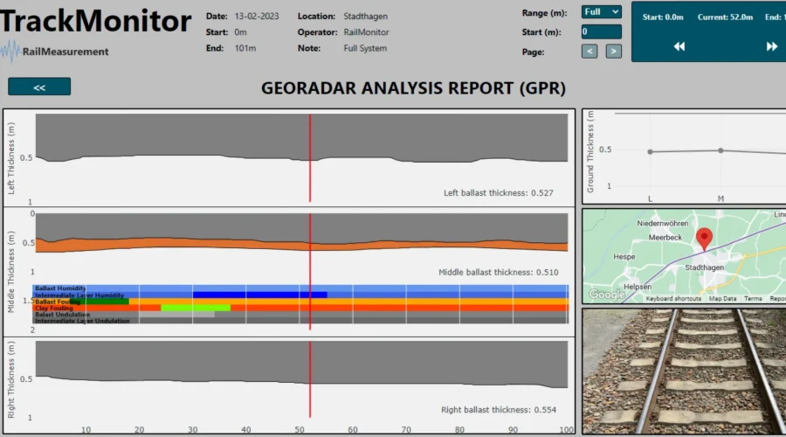This screenshot has width=786, height=437.
Task: Click the TrackMonitor title logo
Action: [x=96, y=21]
